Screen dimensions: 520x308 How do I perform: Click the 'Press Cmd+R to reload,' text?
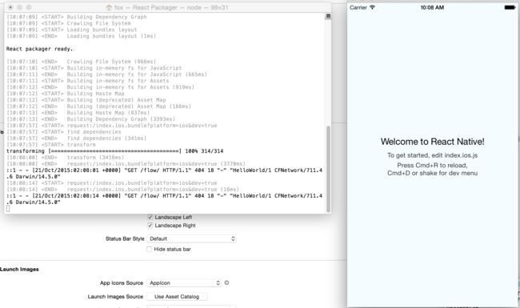coord(433,165)
